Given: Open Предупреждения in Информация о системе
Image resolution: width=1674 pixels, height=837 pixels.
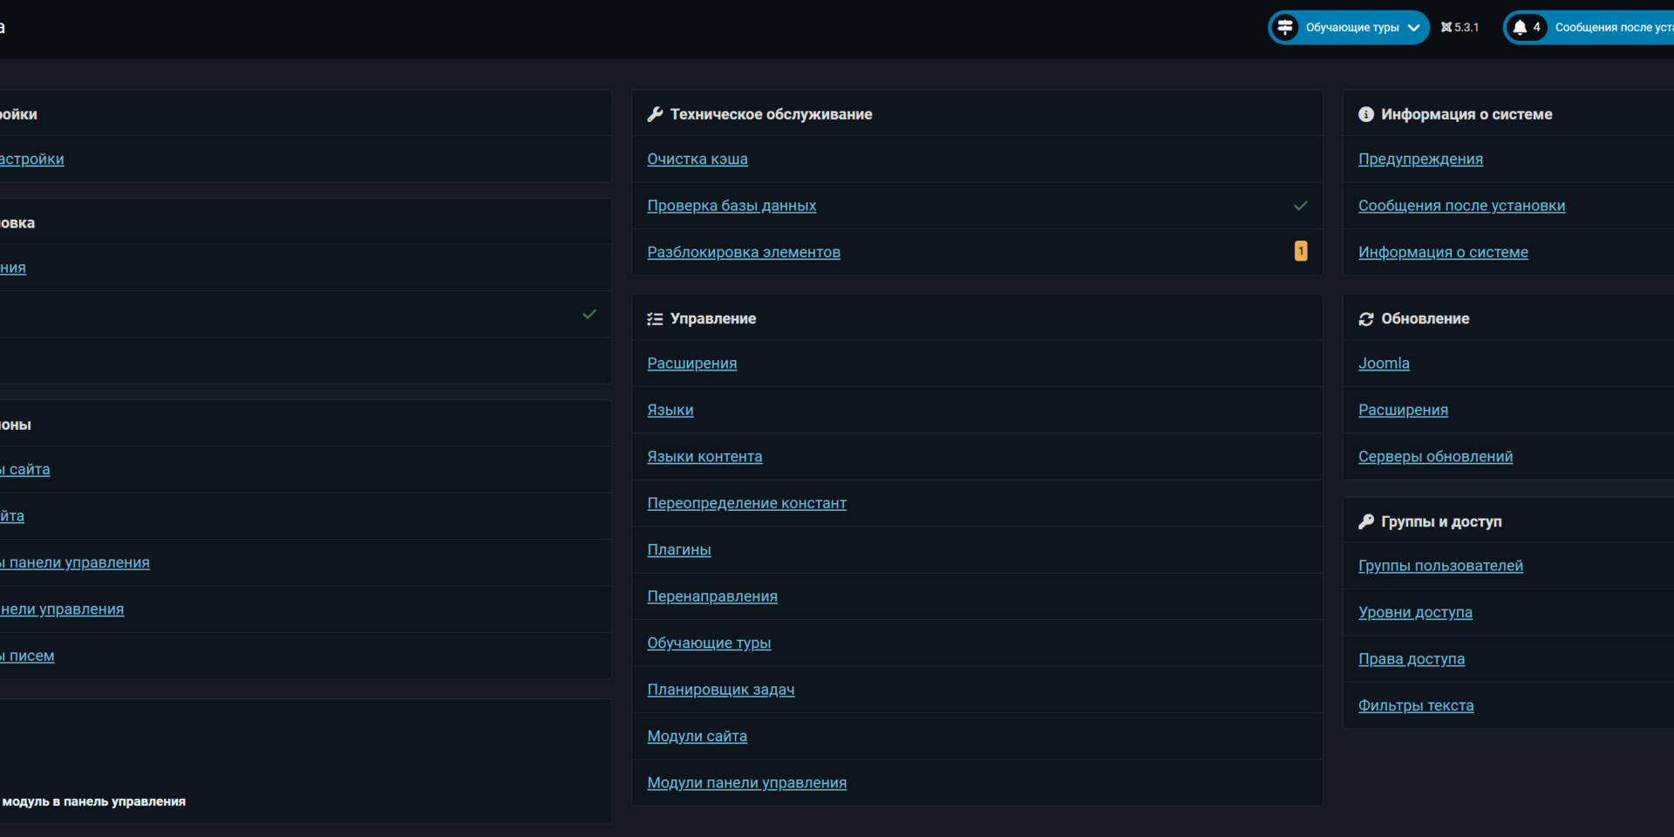Looking at the screenshot, I should click(x=1420, y=160).
